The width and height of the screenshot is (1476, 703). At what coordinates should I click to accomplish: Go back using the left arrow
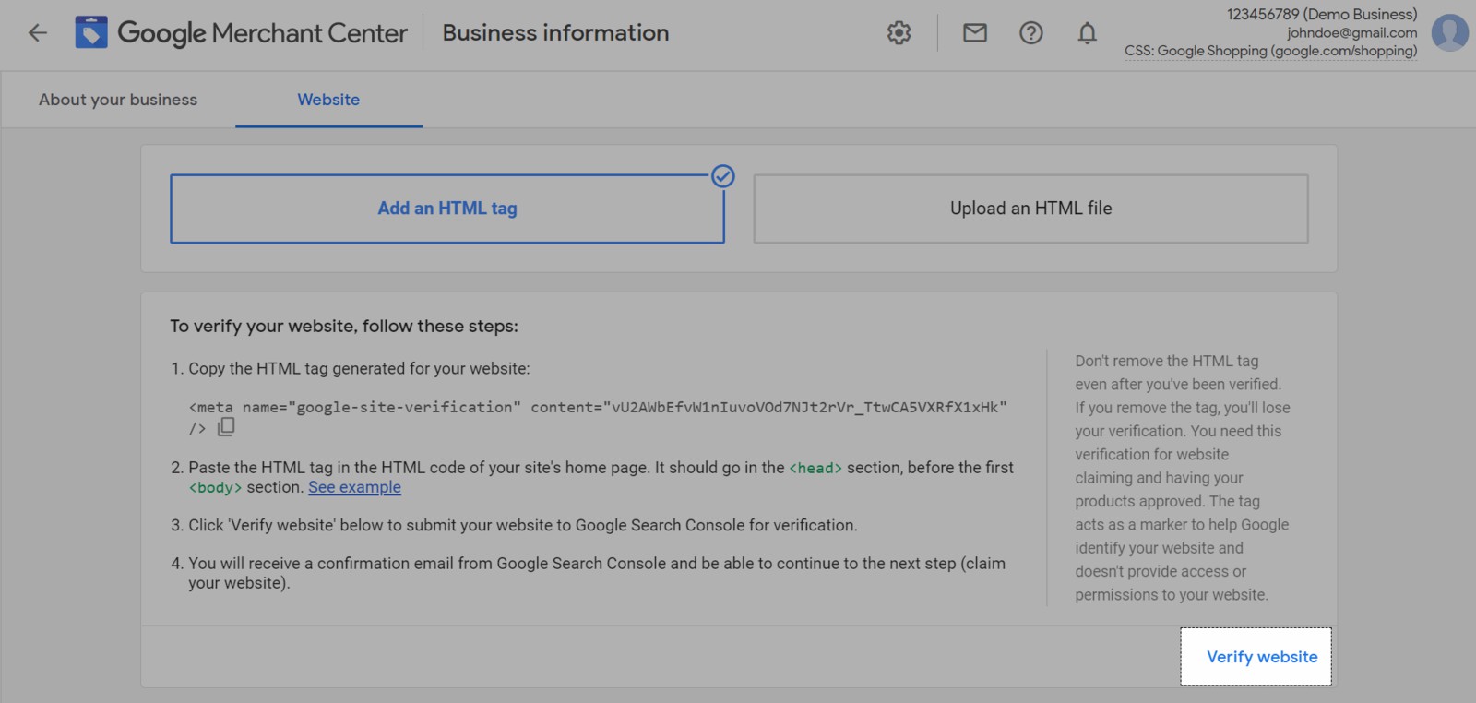click(37, 33)
